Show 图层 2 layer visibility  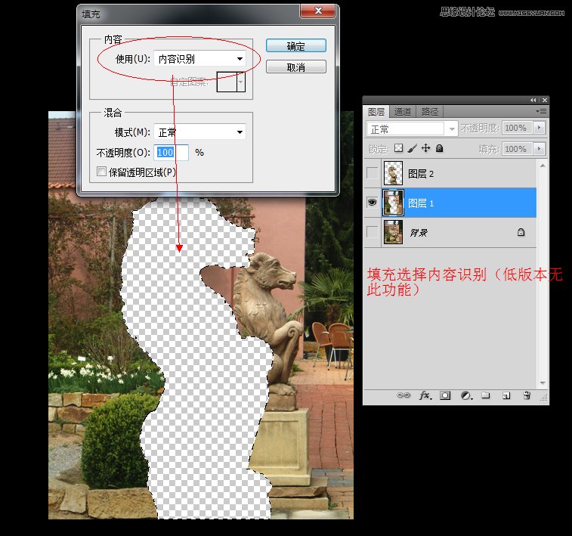[372, 173]
